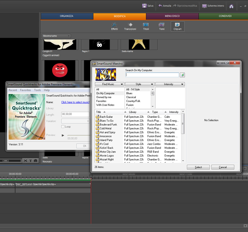Click the SmartSound Maestro logo image
The image size is (248, 232).
(x=106, y=74)
